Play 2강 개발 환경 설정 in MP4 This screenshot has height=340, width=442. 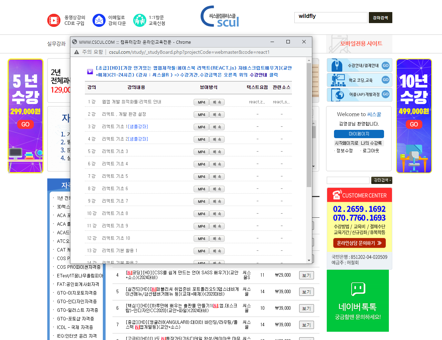point(202,115)
